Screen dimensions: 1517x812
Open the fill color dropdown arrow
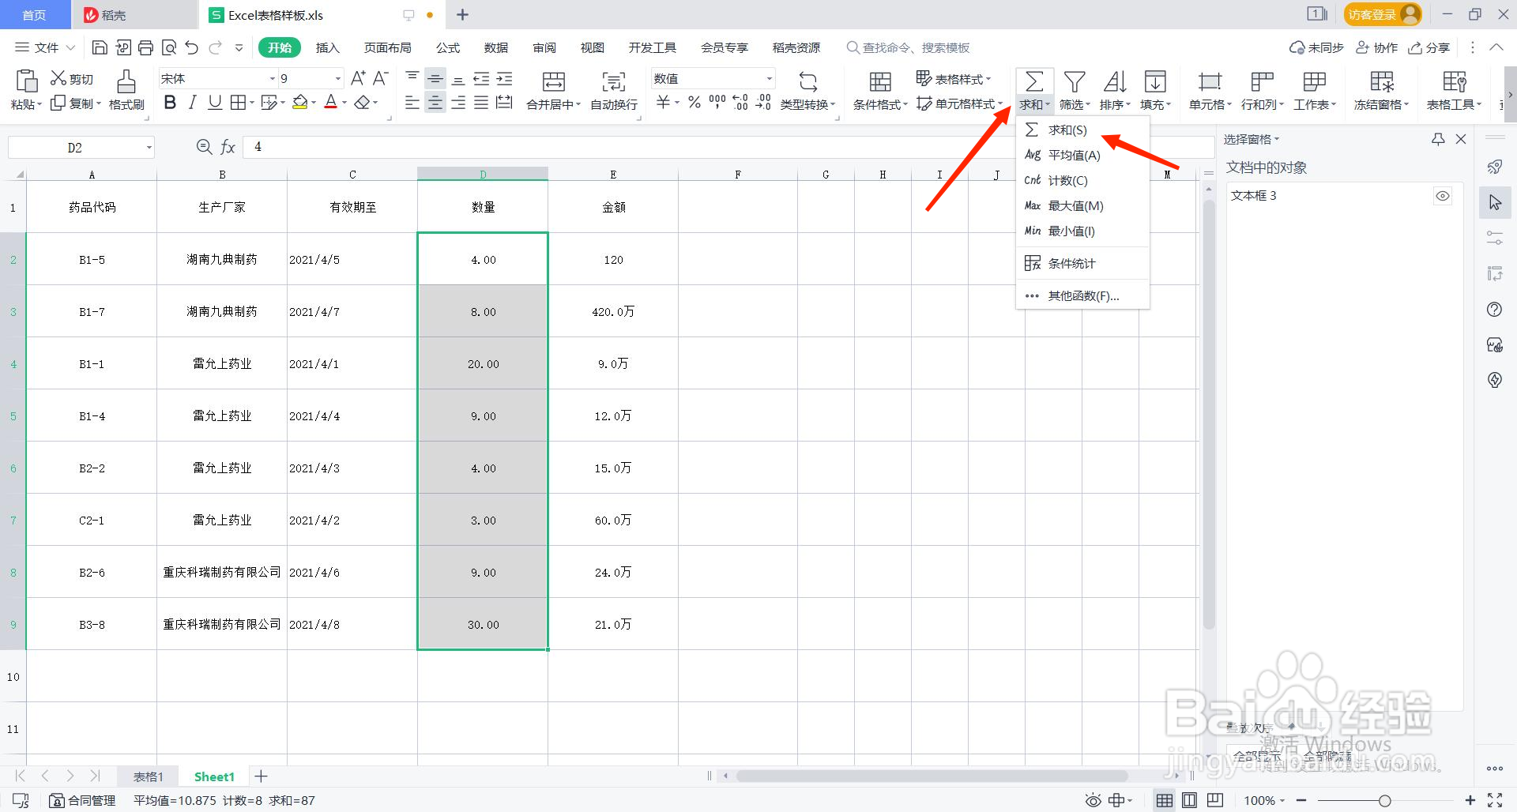coord(314,103)
